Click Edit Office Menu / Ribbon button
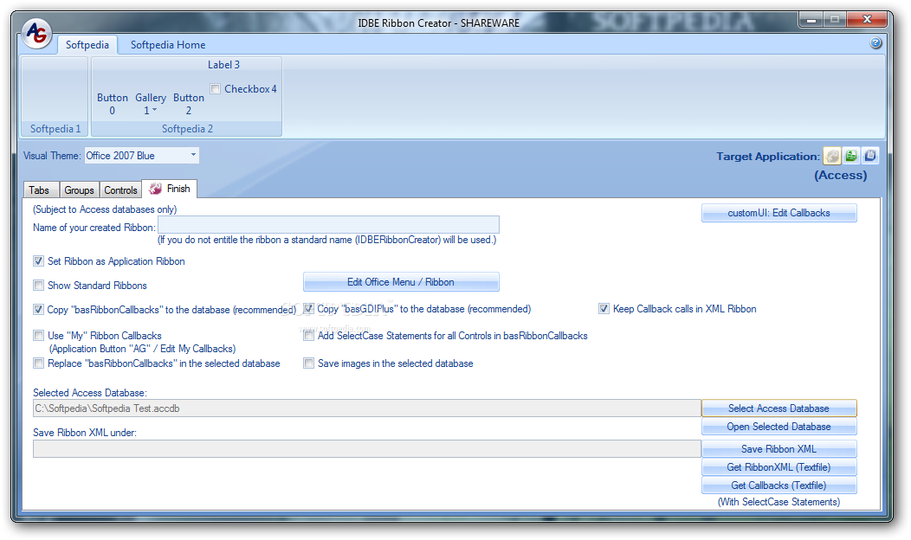Image resolution: width=911 pixels, height=540 pixels. pyautogui.click(x=401, y=282)
